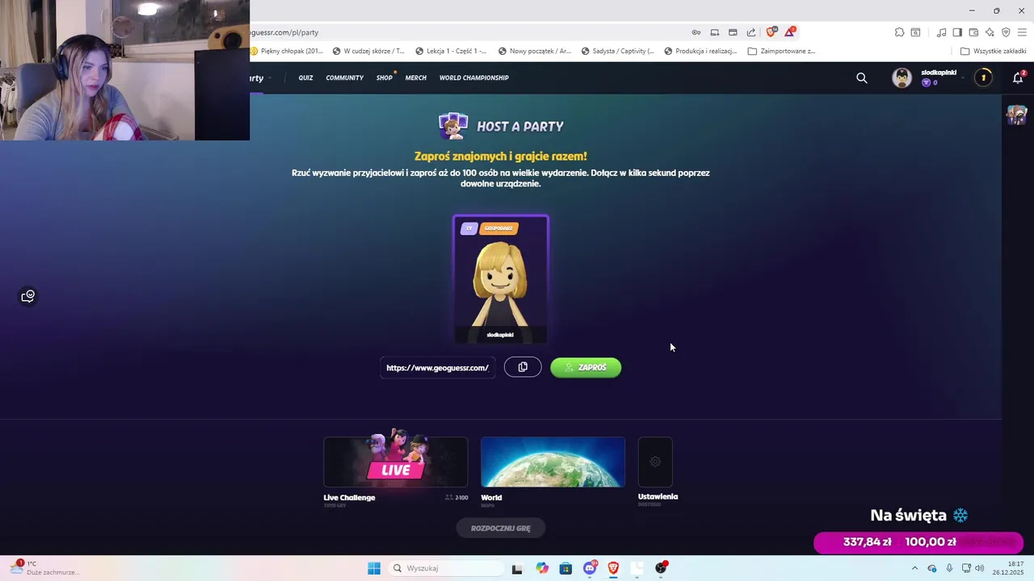Open the chat support bubble icon
The image size is (1034, 581).
pyautogui.click(x=28, y=296)
